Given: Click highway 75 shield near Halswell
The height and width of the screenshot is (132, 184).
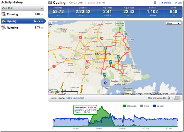Looking at the screenshot, I should pos(87,68).
